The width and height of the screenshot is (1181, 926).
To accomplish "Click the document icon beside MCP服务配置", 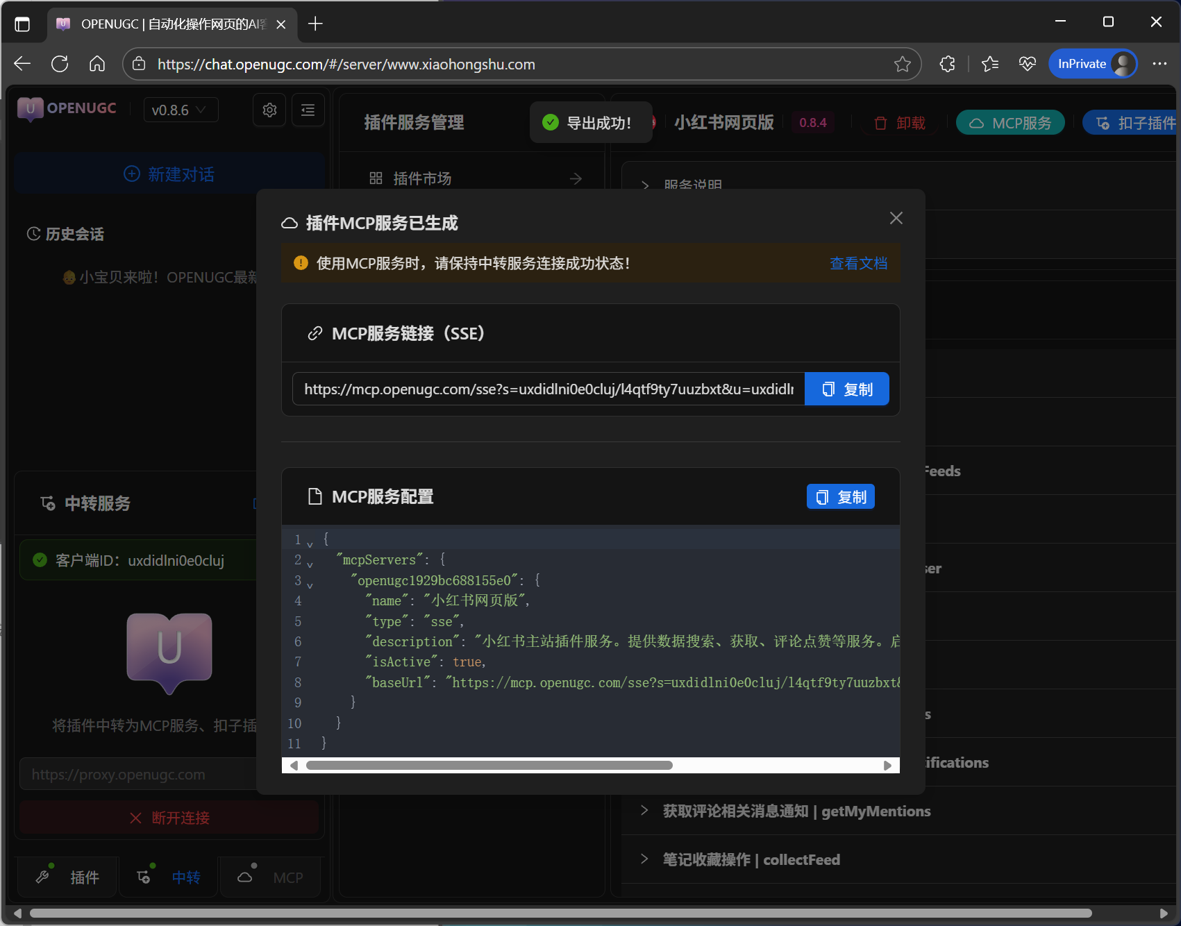I will [x=315, y=496].
